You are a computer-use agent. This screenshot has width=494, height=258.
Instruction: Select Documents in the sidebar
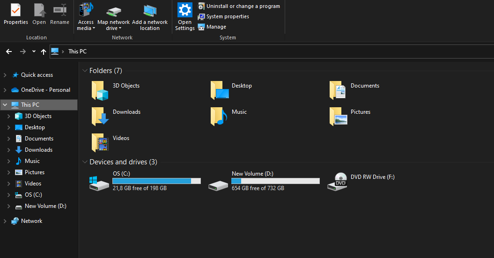39,139
